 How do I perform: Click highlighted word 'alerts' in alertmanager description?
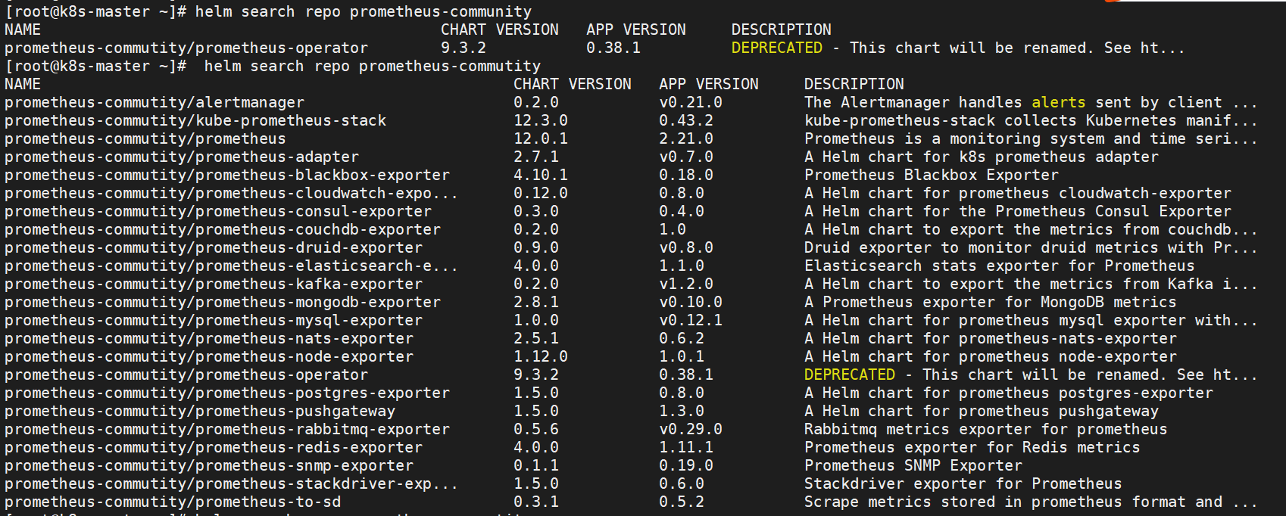1059,102
